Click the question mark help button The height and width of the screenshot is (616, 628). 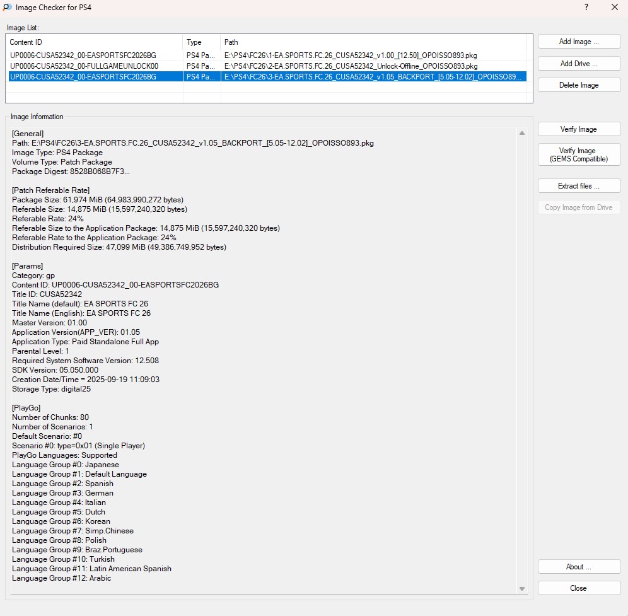pos(586,8)
